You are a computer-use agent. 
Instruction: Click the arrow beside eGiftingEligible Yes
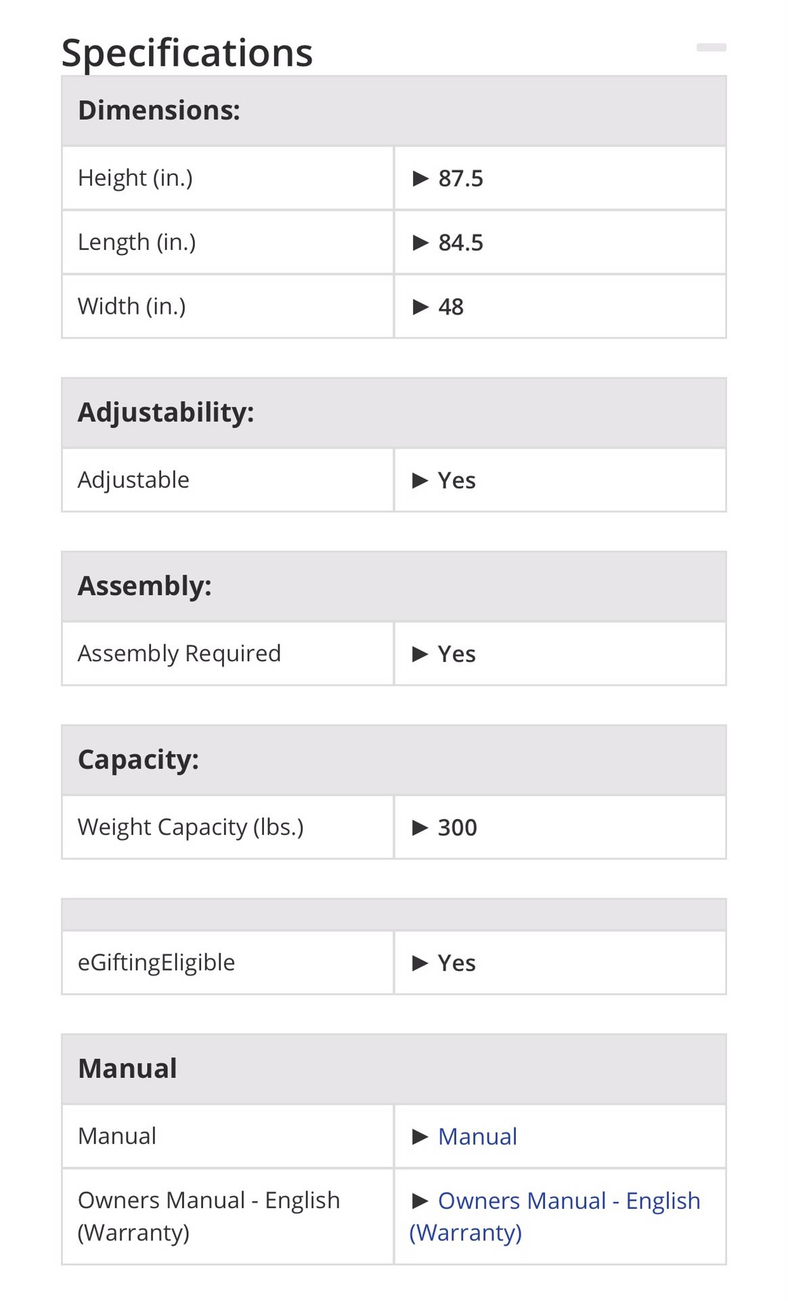click(x=420, y=963)
